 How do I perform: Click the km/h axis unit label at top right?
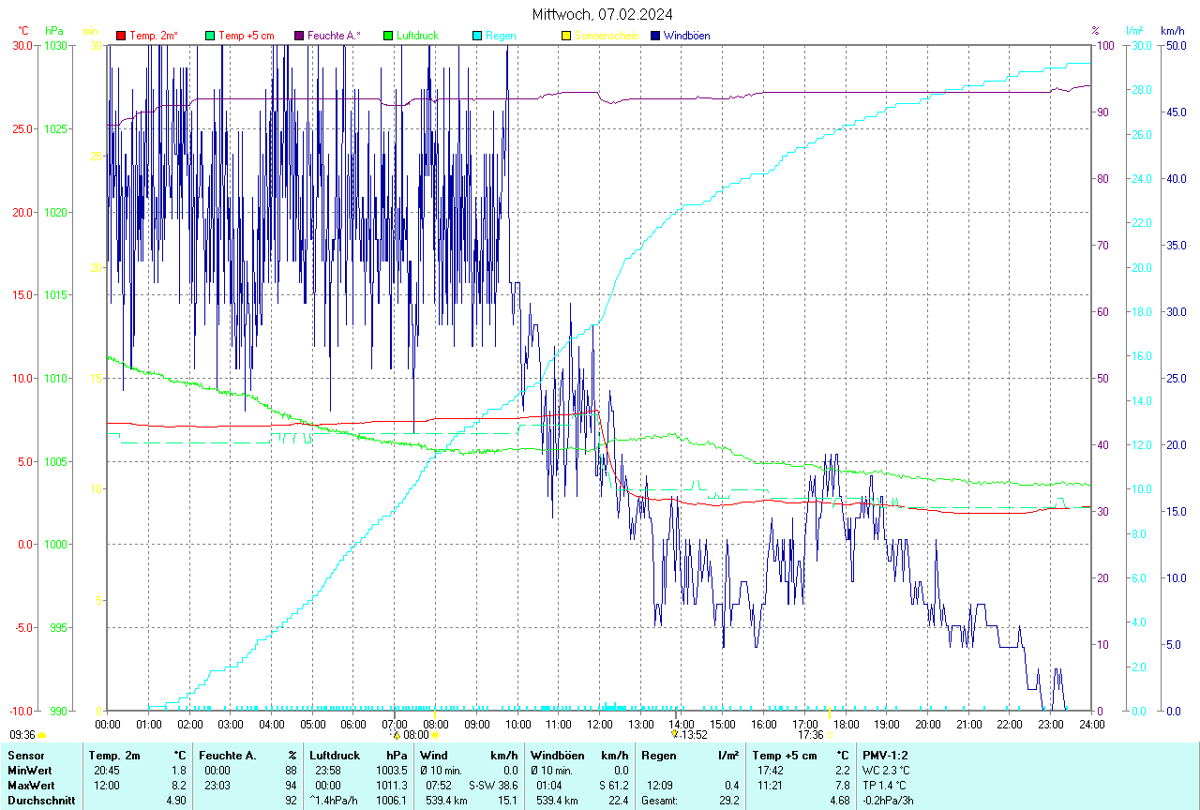[1173, 31]
